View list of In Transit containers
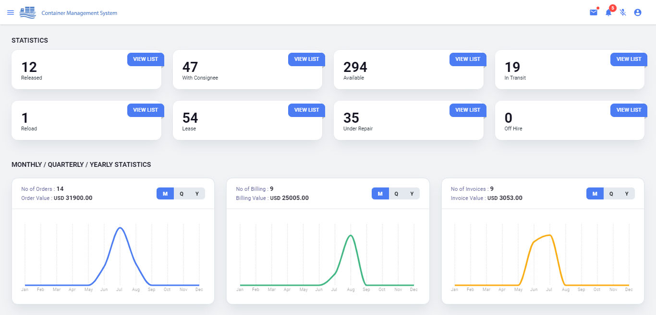The width and height of the screenshot is (656, 315). pyautogui.click(x=629, y=59)
